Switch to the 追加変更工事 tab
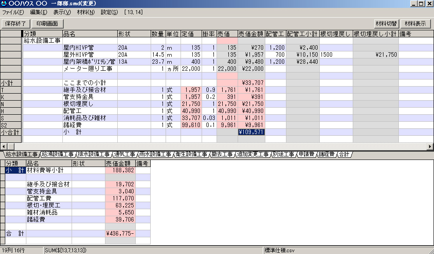The image size is (434, 254). (253, 154)
